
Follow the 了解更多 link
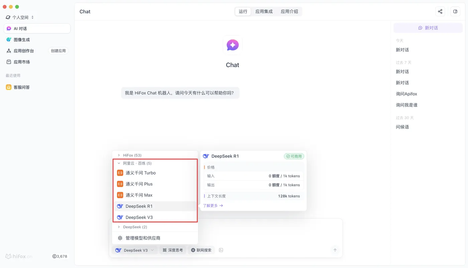click(213, 206)
